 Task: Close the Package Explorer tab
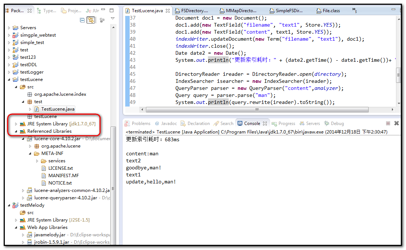click(x=30, y=11)
